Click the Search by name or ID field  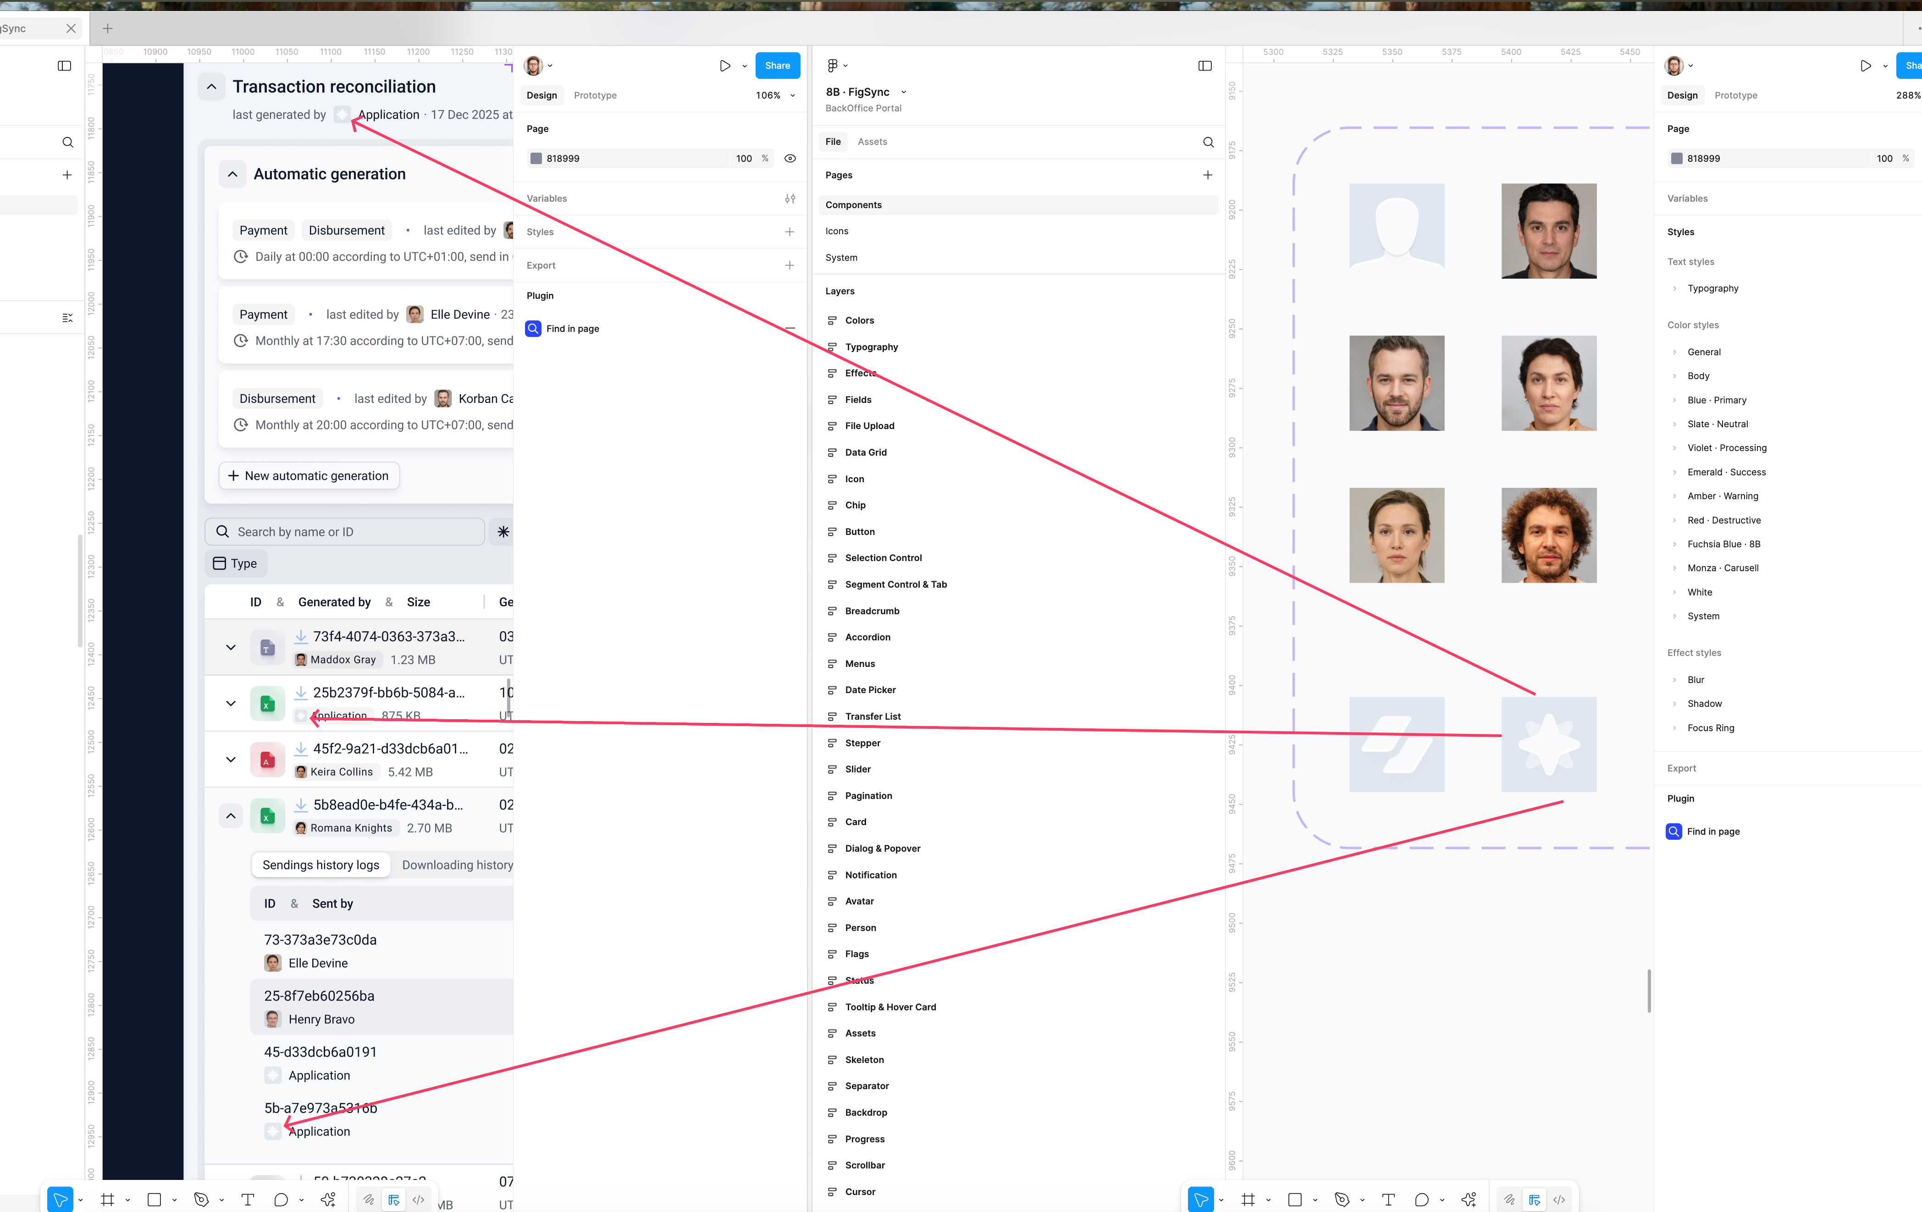click(x=345, y=532)
